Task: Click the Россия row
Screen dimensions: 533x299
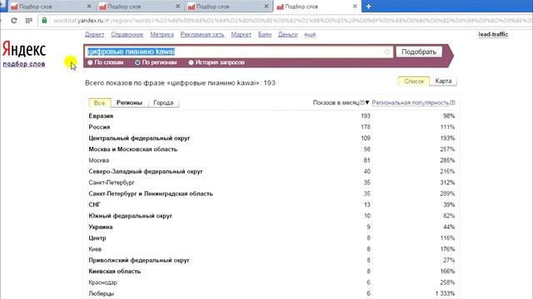Action: (271, 127)
